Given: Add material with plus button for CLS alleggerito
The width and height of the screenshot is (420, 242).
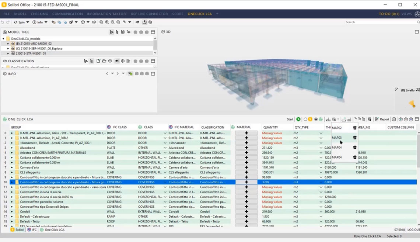Looking at the screenshot, I should pos(246,172).
